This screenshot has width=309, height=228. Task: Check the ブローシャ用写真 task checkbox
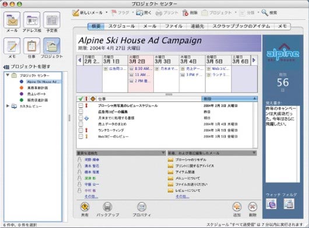pyautogui.click(x=80, y=106)
